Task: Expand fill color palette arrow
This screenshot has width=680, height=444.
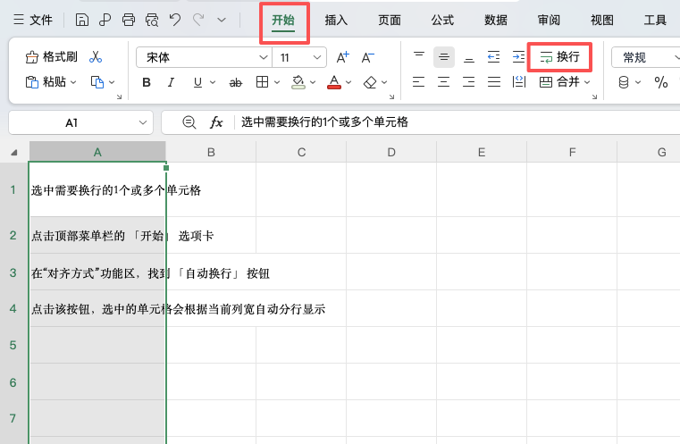Action: coord(313,82)
